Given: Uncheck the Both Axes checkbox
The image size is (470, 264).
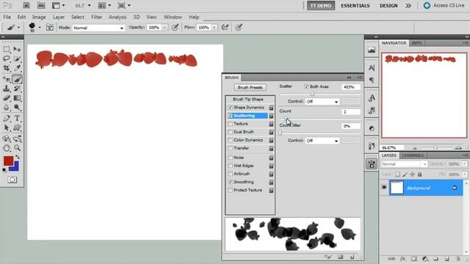Looking at the screenshot, I should coord(306,87).
